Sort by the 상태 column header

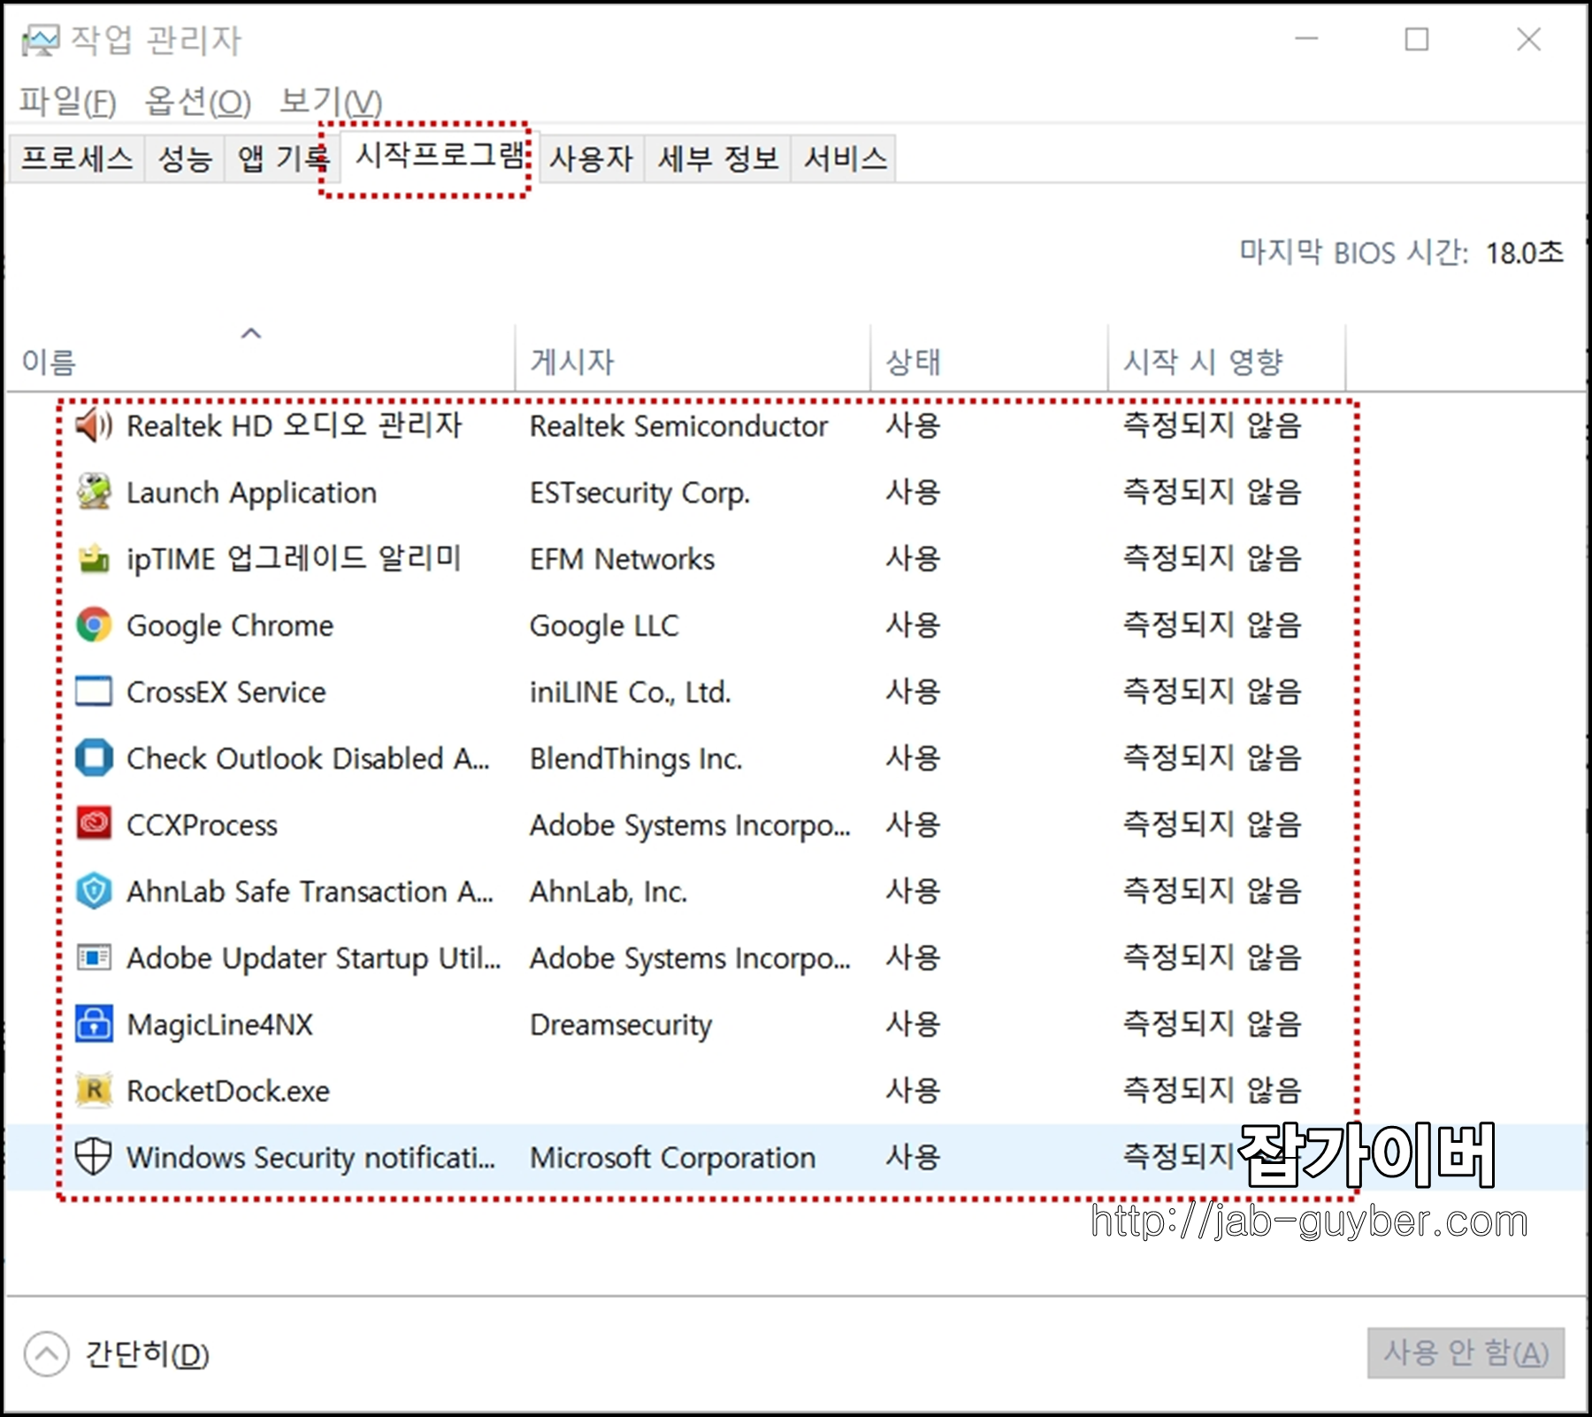tap(989, 357)
